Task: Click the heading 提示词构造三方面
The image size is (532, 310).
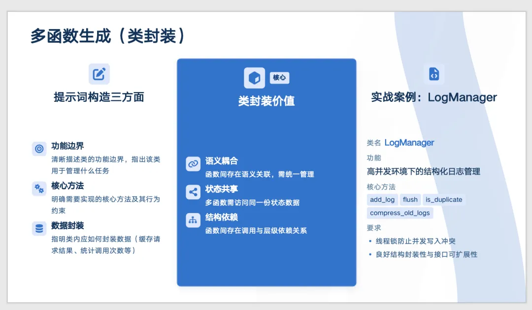Action: coord(99,97)
